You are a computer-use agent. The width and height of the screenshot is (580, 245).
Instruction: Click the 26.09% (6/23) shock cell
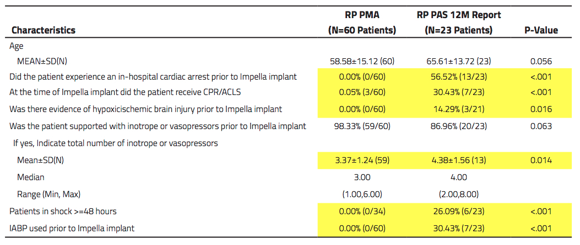[458, 211]
